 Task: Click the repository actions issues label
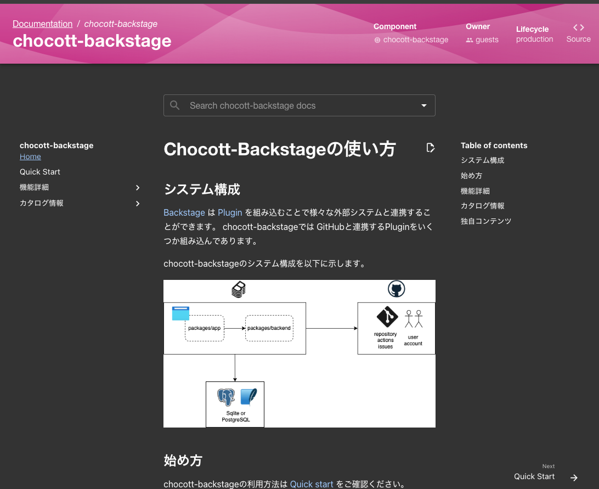[385, 340]
